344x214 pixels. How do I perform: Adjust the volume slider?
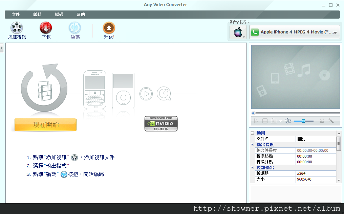pyautogui.click(x=303, y=121)
